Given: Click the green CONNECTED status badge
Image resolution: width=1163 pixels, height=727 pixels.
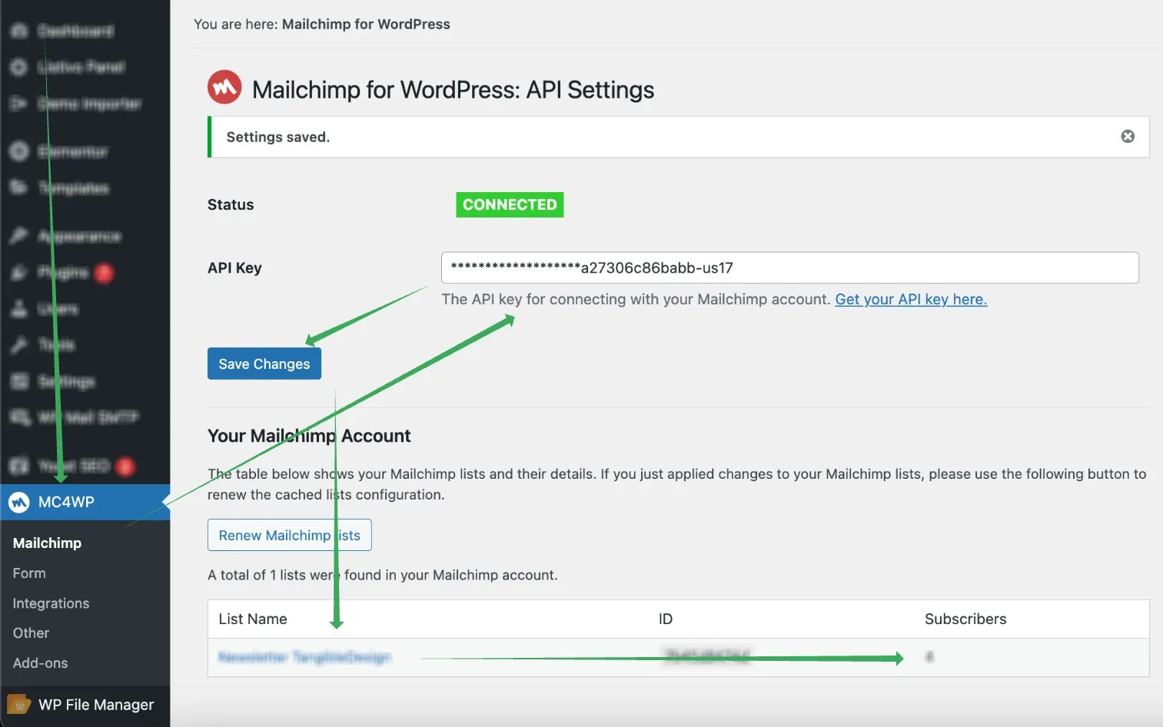Looking at the screenshot, I should tap(510, 204).
